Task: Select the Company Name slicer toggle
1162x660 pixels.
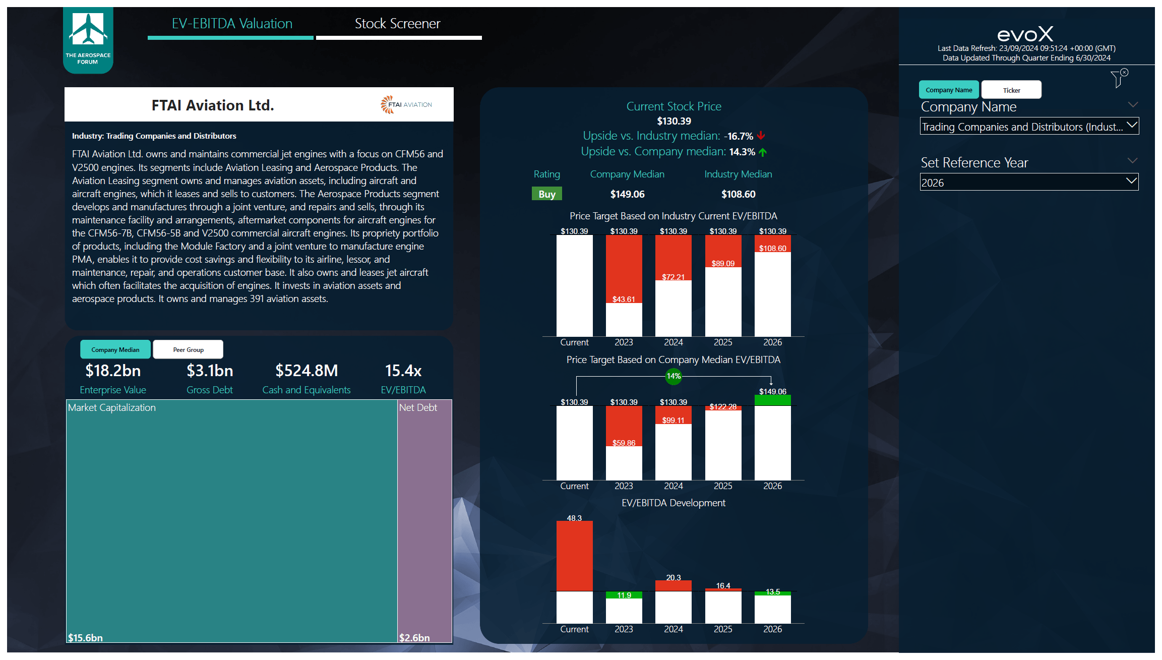Action: click(x=949, y=90)
